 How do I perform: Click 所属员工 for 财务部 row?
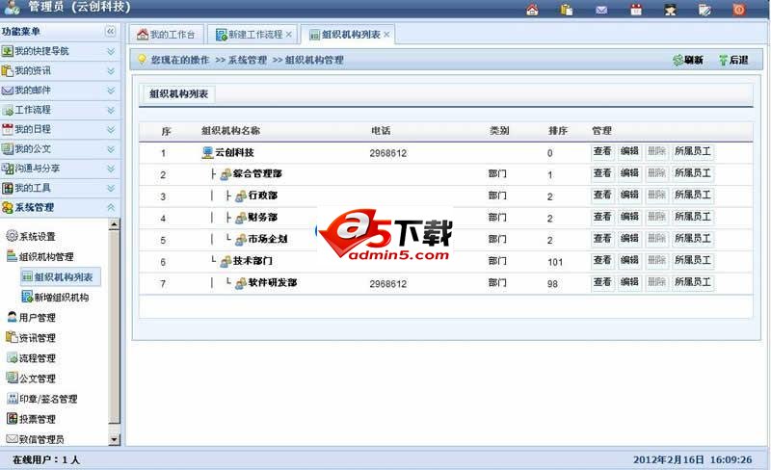click(693, 218)
